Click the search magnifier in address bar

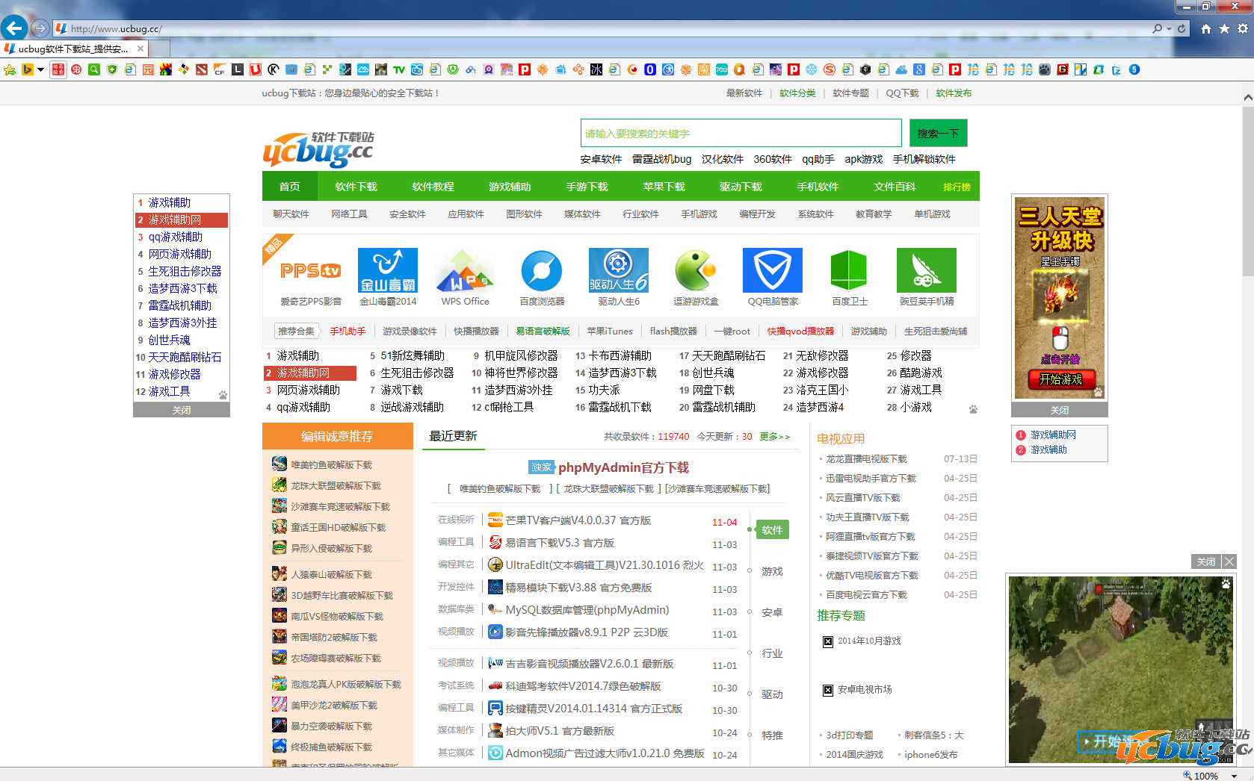1158,28
